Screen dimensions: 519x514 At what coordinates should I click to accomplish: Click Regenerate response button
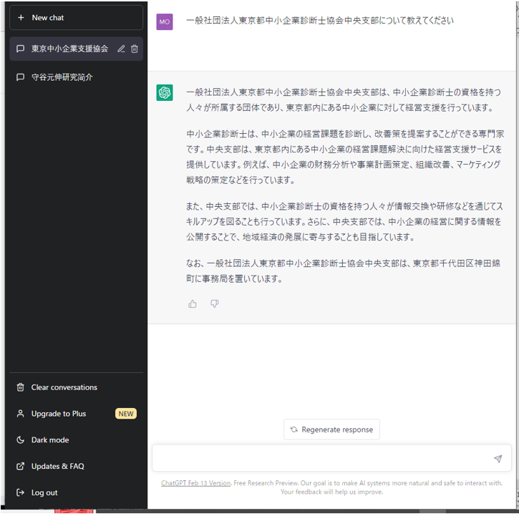(x=331, y=430)
